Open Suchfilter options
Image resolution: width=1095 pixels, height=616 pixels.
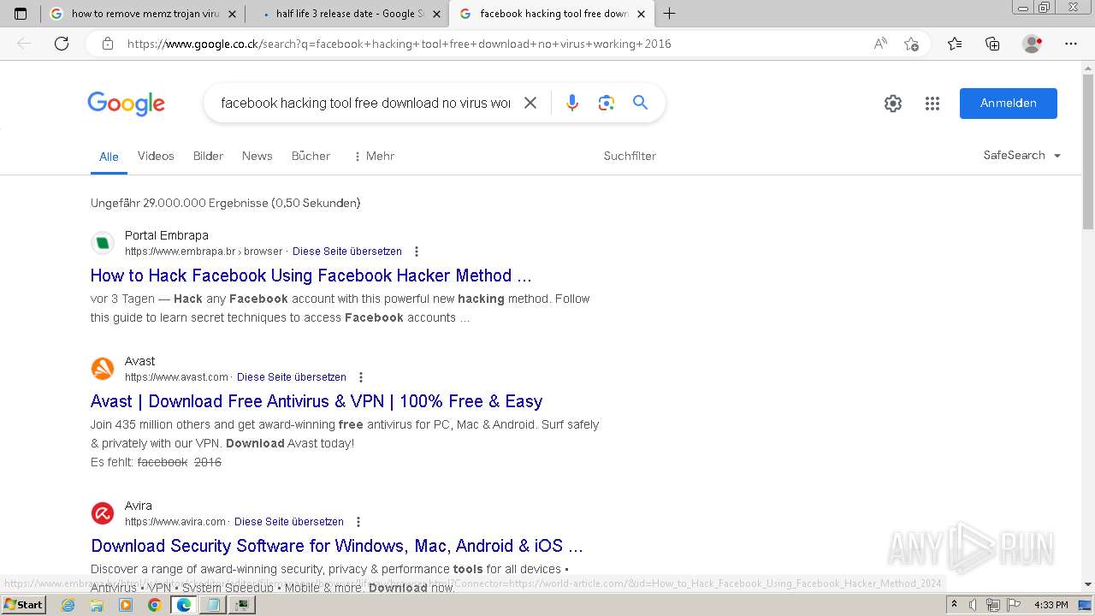point(630,156)
